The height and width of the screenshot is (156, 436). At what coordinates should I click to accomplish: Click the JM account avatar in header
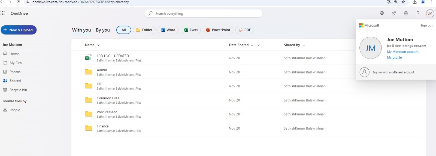[x=430, y=13]
